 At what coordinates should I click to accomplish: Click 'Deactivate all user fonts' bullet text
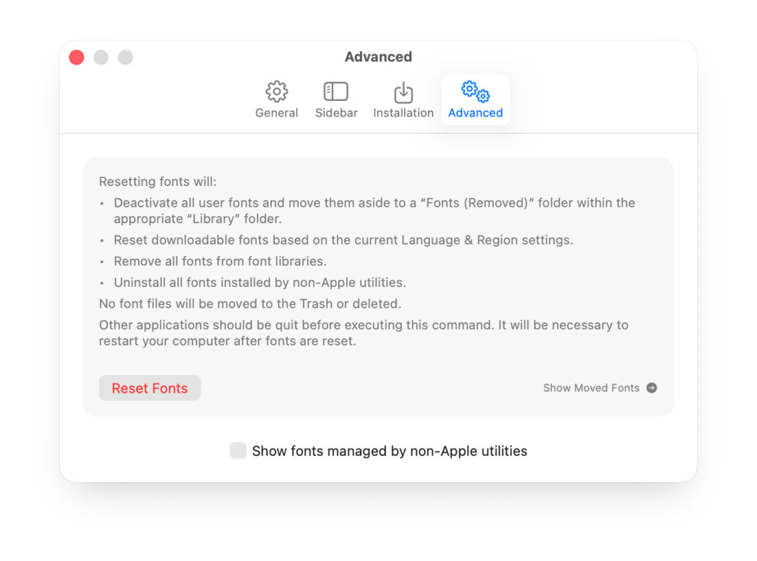pos(374,210)
